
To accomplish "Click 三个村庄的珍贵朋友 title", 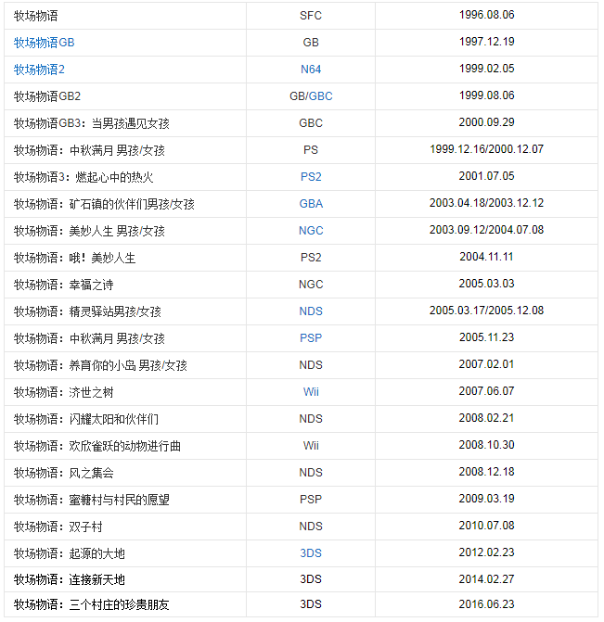I will (91, 604).
